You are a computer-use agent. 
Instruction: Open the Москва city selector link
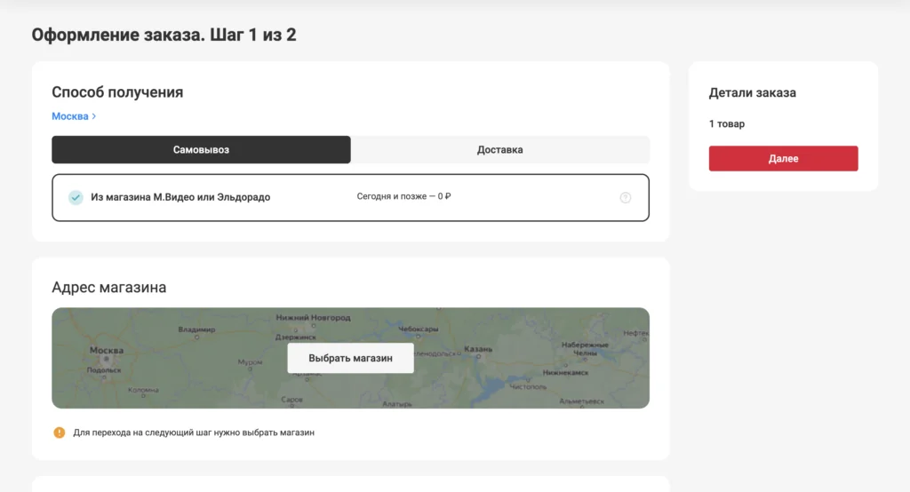[69, 116]
